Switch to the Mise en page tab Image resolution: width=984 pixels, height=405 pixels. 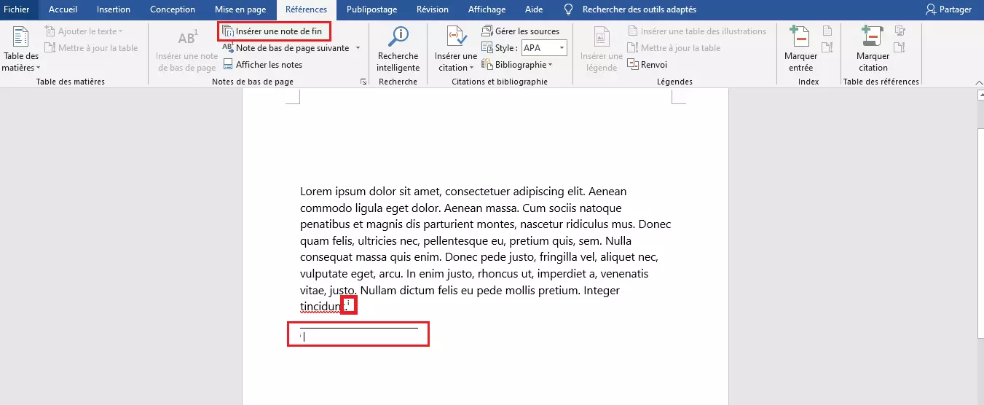click(240, 9)
